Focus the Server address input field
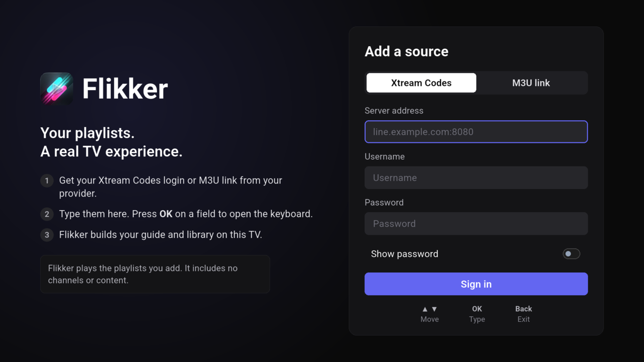Screen dimensions: 644x362 (476, 132)
